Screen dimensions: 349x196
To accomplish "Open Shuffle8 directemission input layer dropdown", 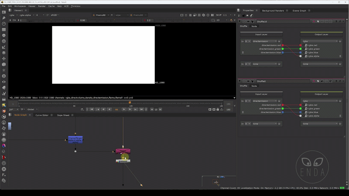I will click(265, 101).
